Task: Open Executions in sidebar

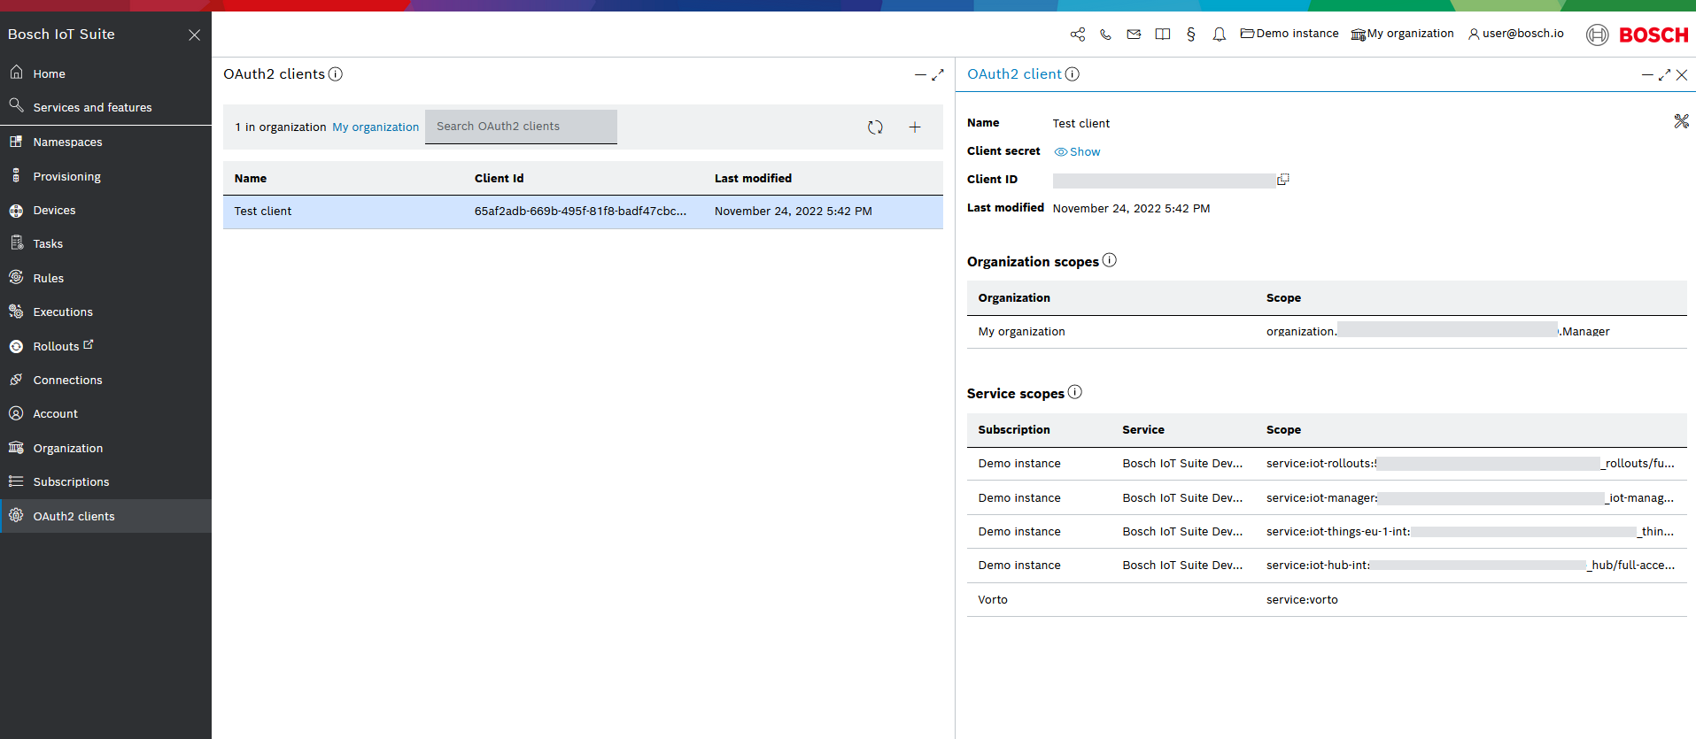Action: (105, 312)
